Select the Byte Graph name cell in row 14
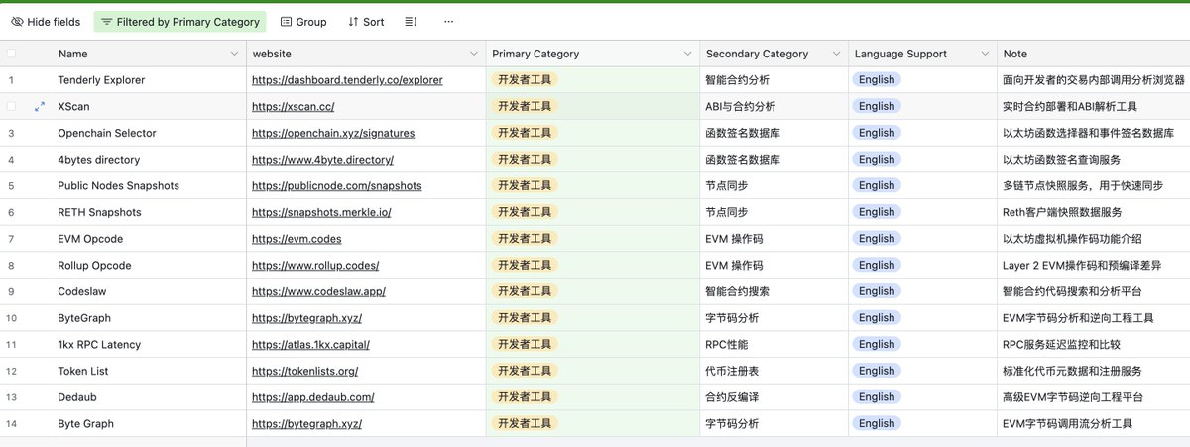Screen dimensions: 1190x447 pyautogui.click(x=149, y=423)
